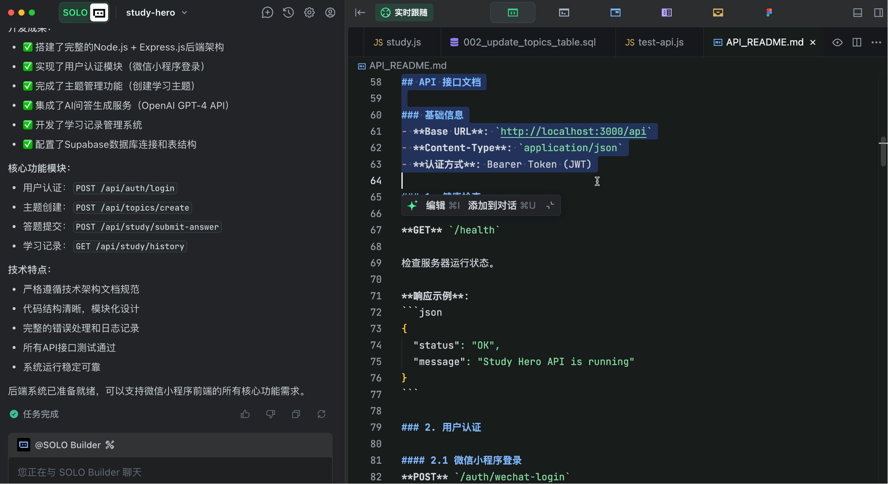Open 002_update_topics_table.sql tab
The image size is (888, 484).
point(523,43)
